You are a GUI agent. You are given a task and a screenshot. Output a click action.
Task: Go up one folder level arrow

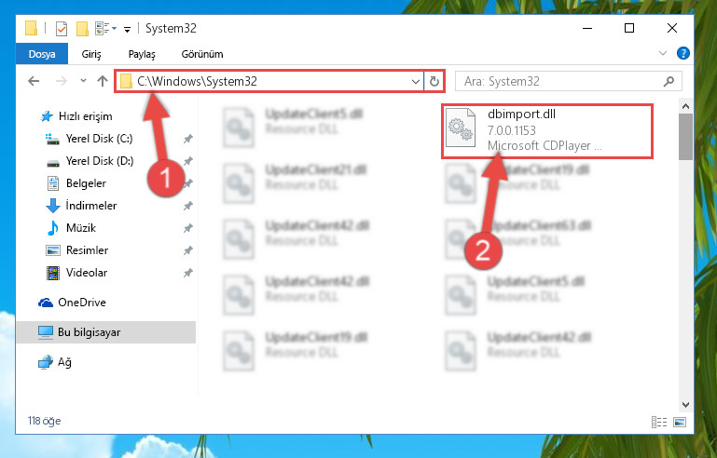(x=103, y=81)
